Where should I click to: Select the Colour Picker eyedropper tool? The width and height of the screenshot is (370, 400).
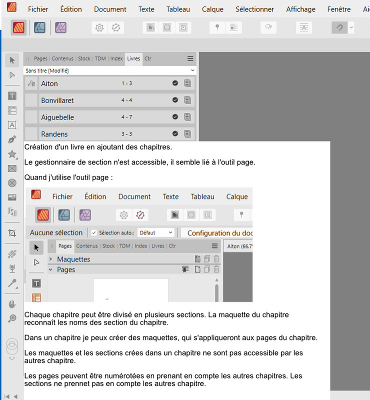12,283
